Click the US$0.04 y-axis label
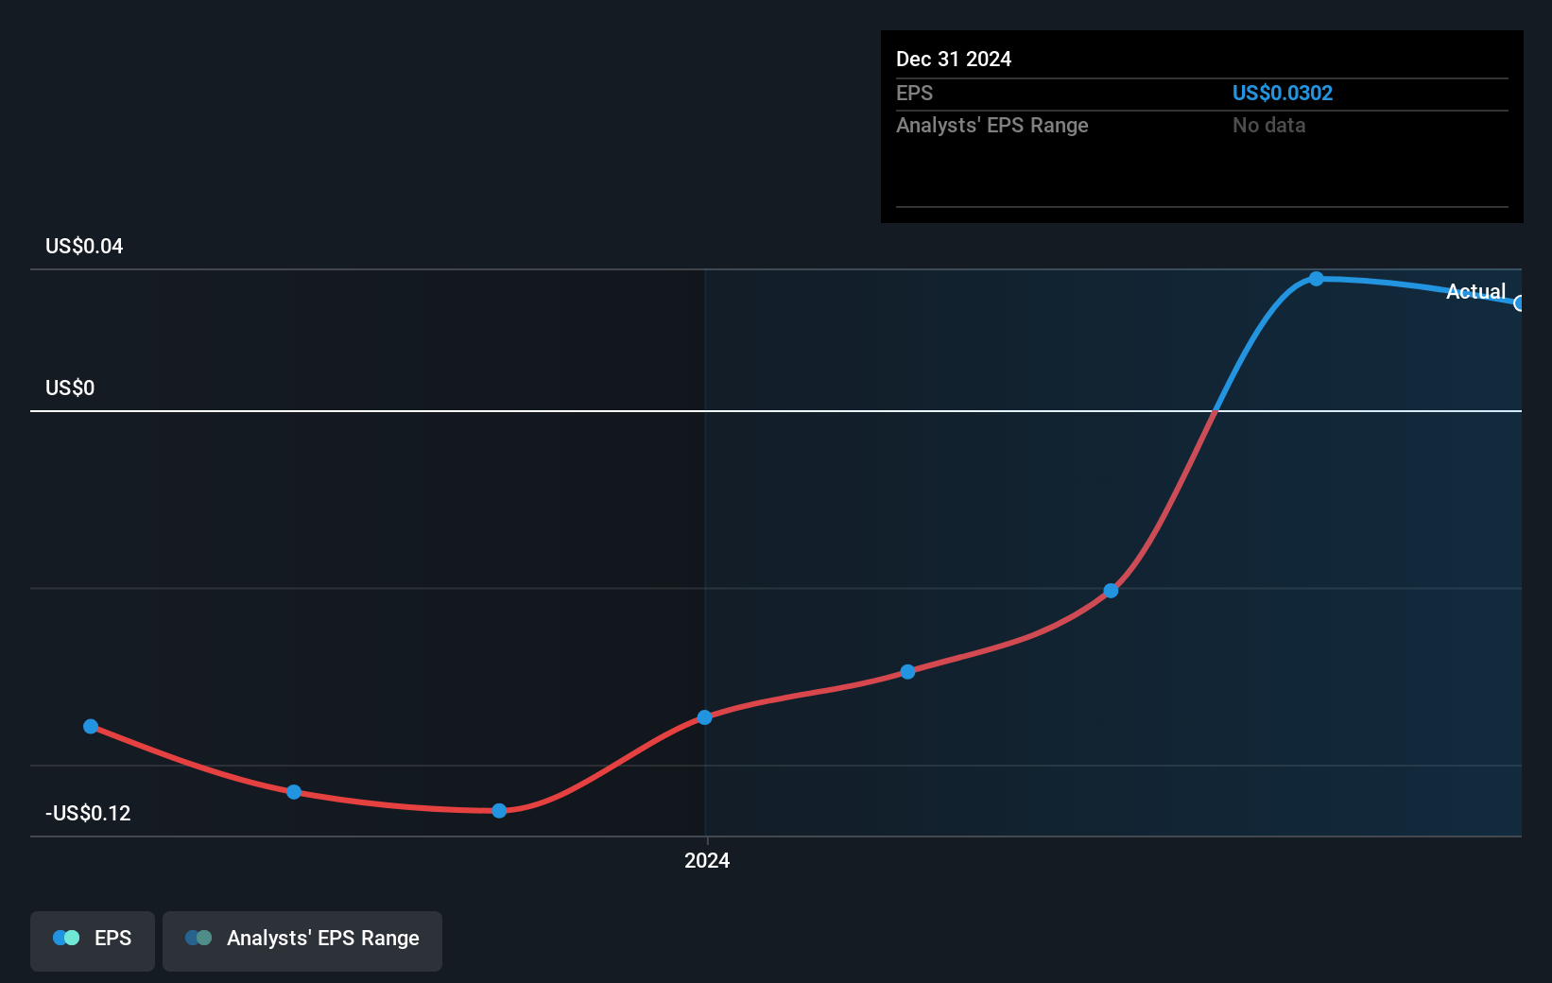The width and height of the screenshot is (1552, 983). pos(84,246)
